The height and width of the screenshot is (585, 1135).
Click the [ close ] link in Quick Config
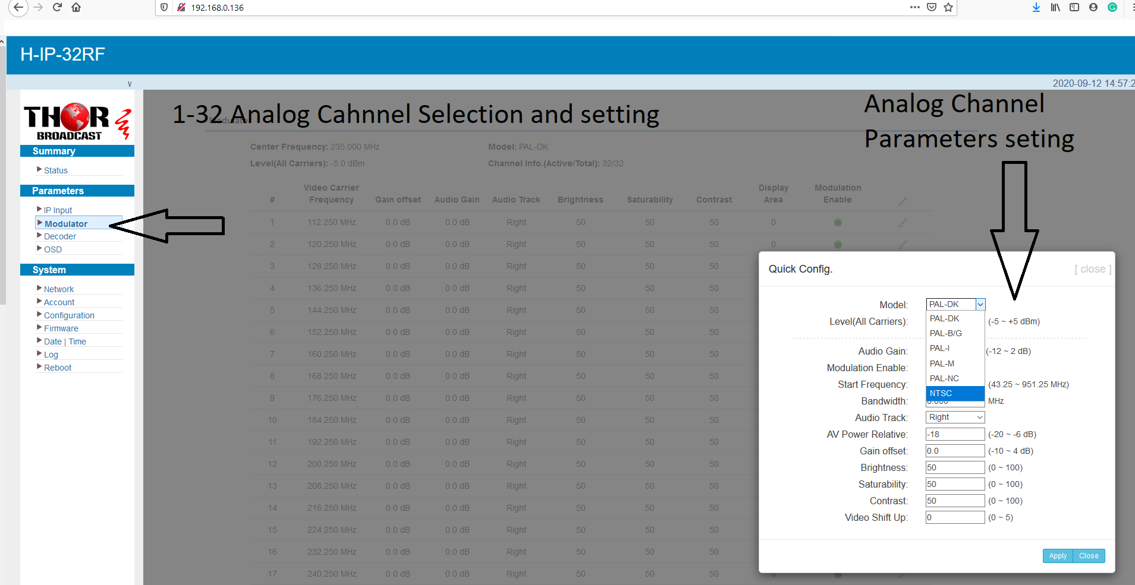(x=1092, y=269)
